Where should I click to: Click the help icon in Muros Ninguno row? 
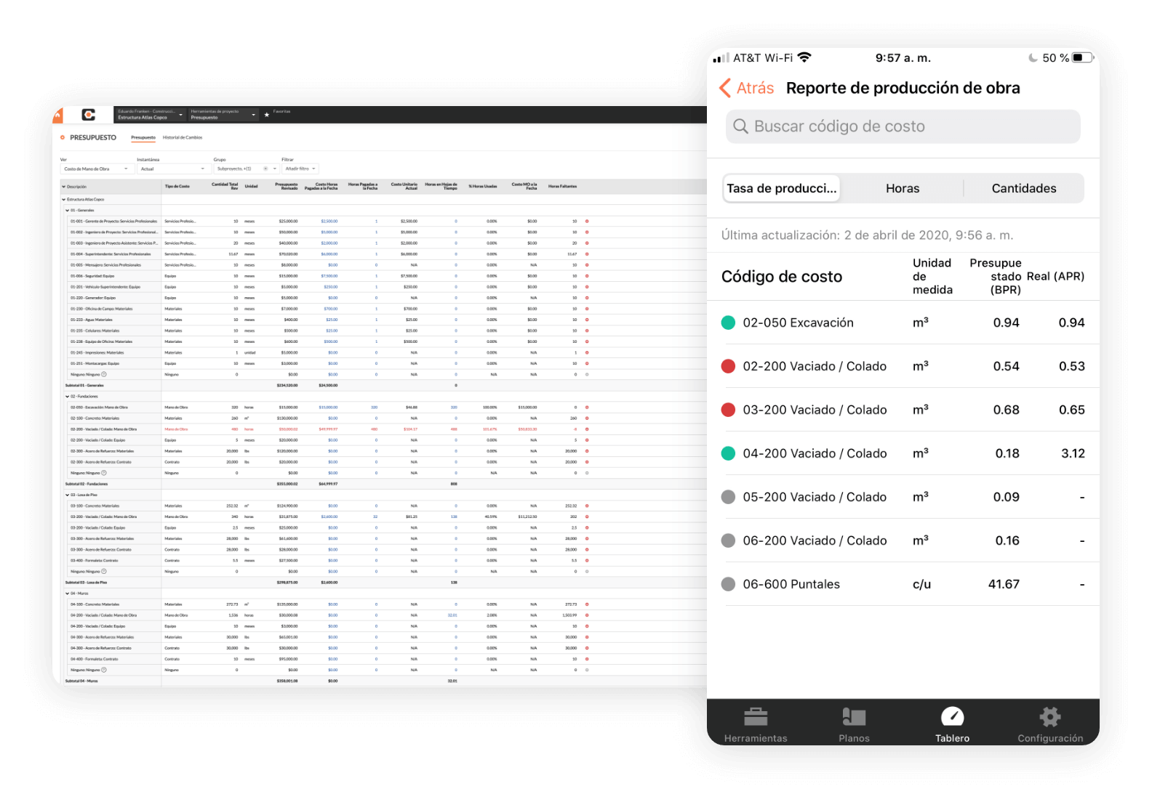104,670
